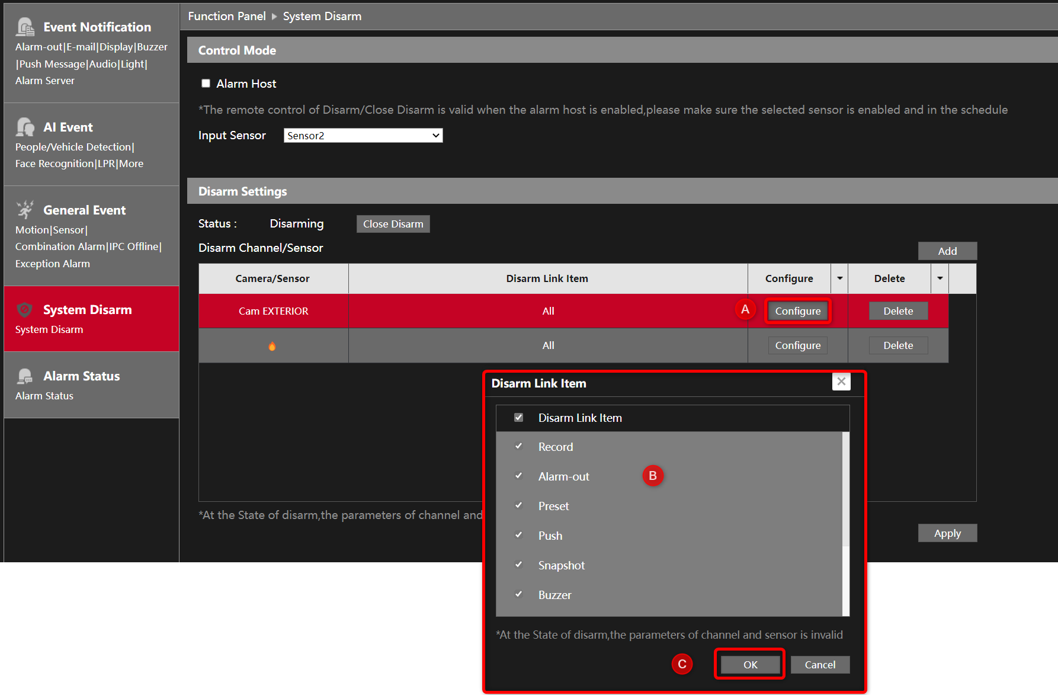
Task: Delete the Cam EXTERIOR row
Action: [898, 311]
